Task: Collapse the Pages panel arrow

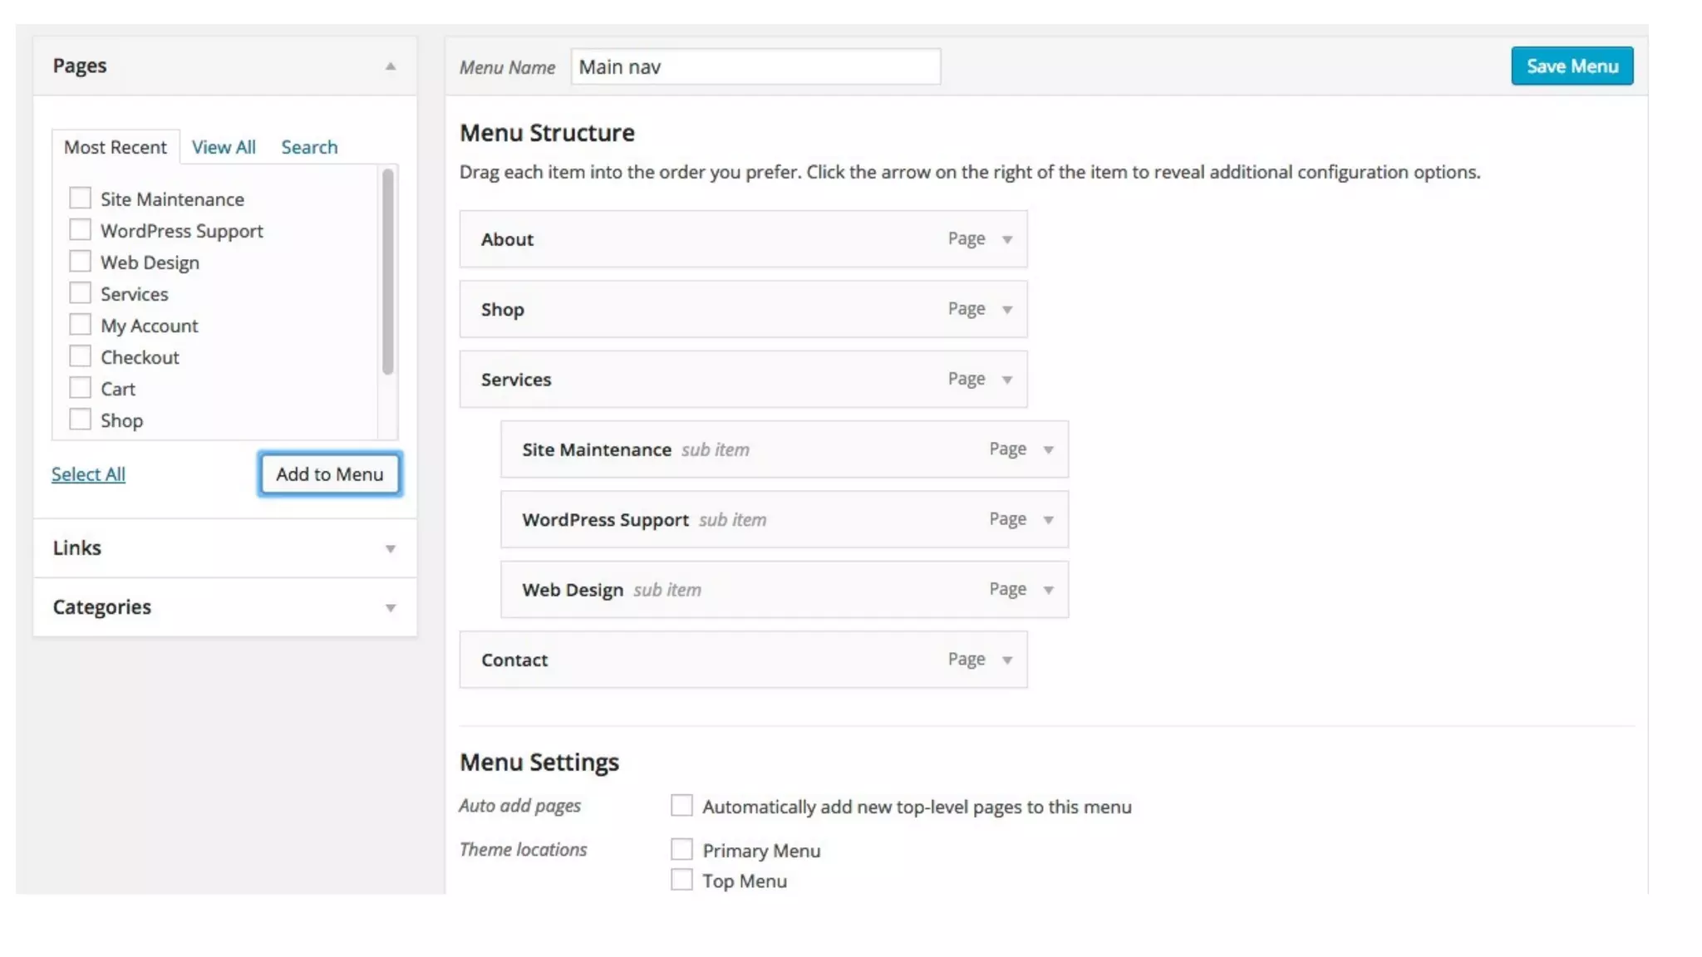Action: click(x=390, y=66)
